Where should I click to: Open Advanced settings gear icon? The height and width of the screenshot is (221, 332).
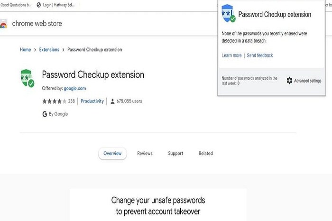coord(289,81)
